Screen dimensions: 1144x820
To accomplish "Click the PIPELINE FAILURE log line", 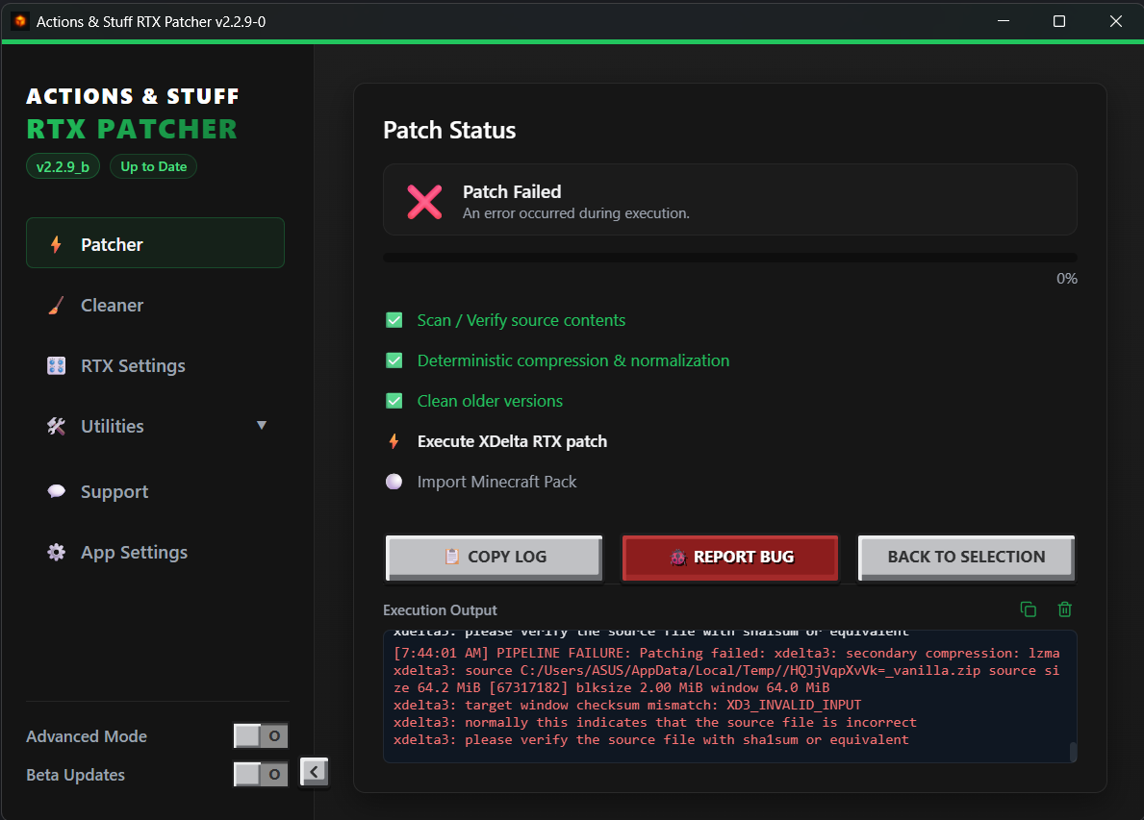I will tap(726, 653).
